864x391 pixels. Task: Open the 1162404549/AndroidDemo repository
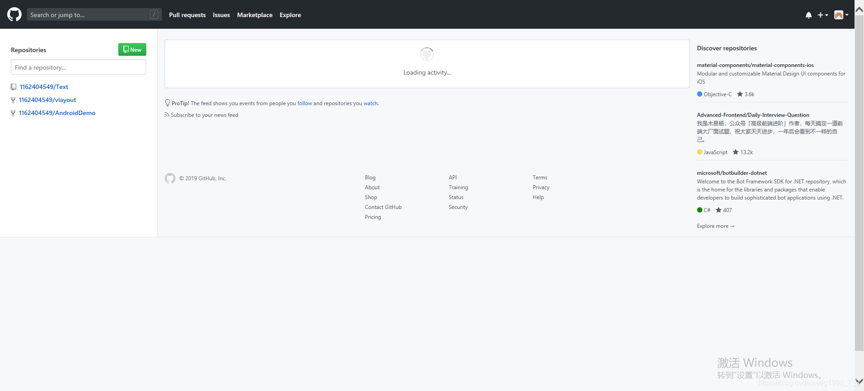coord(57,113)
